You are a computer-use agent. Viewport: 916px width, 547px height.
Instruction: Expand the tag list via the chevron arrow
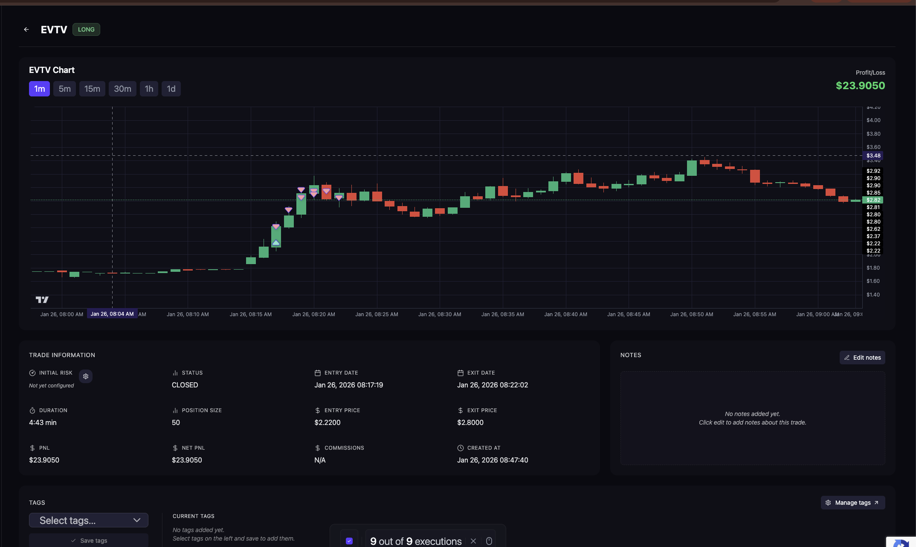tap(137, 520)
